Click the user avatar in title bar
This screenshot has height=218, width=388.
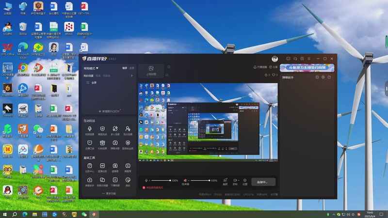click(x=275, y=59)
